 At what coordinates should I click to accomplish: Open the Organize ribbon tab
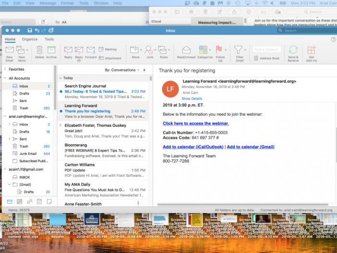click(30, 39)
